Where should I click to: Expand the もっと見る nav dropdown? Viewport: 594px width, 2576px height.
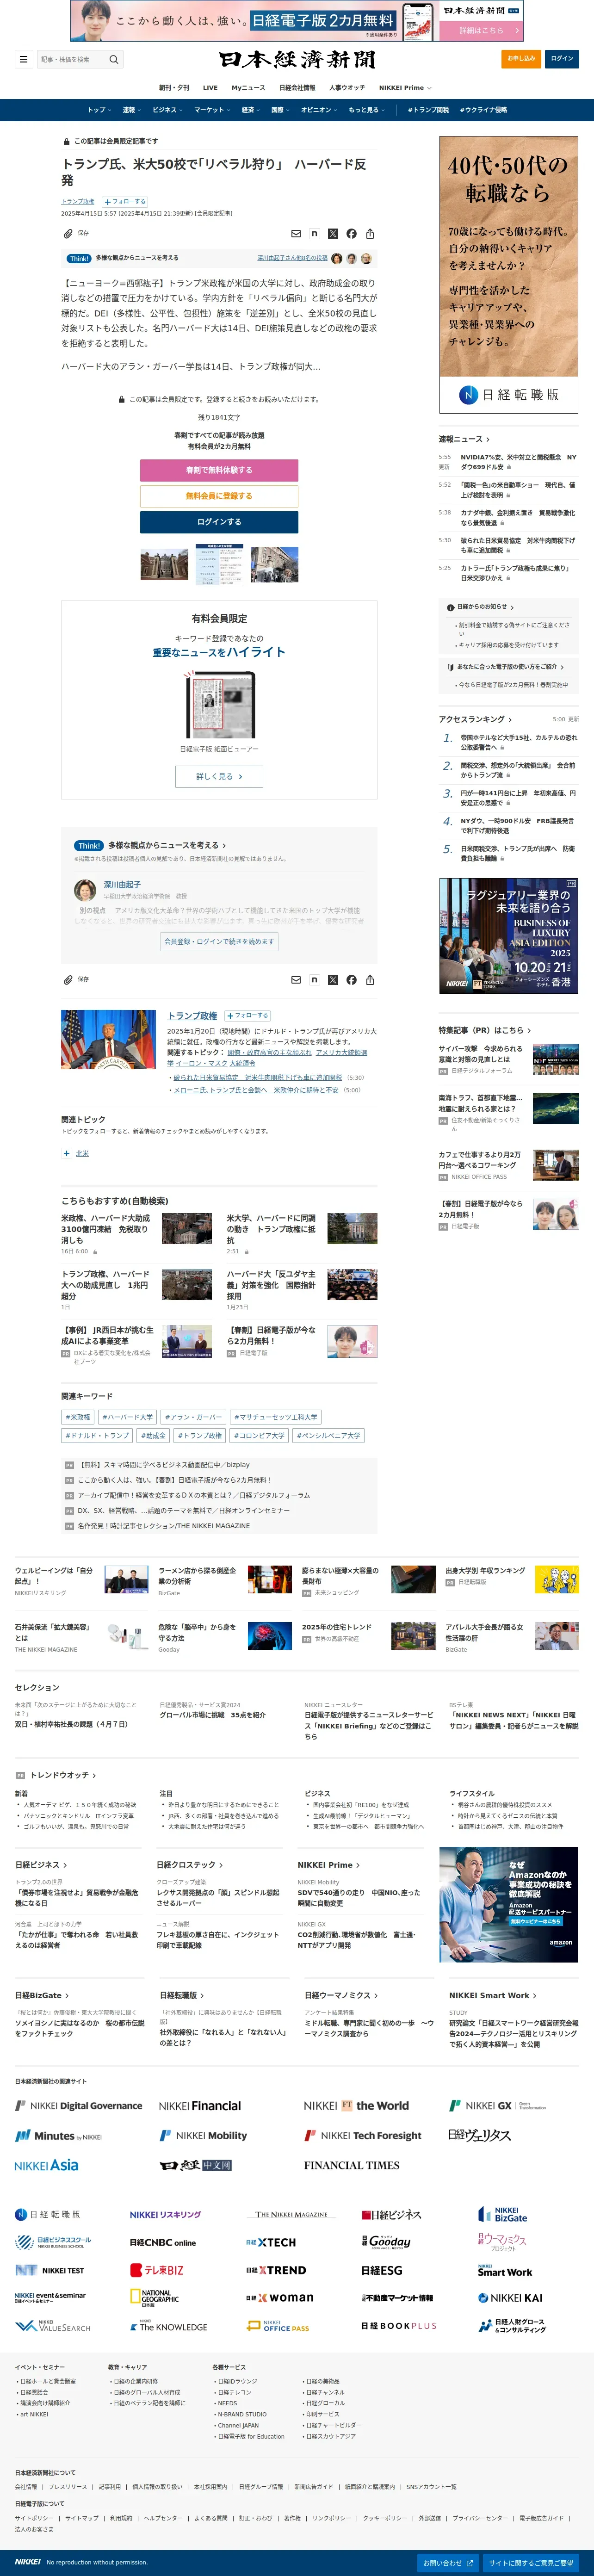tap(366, 110)
